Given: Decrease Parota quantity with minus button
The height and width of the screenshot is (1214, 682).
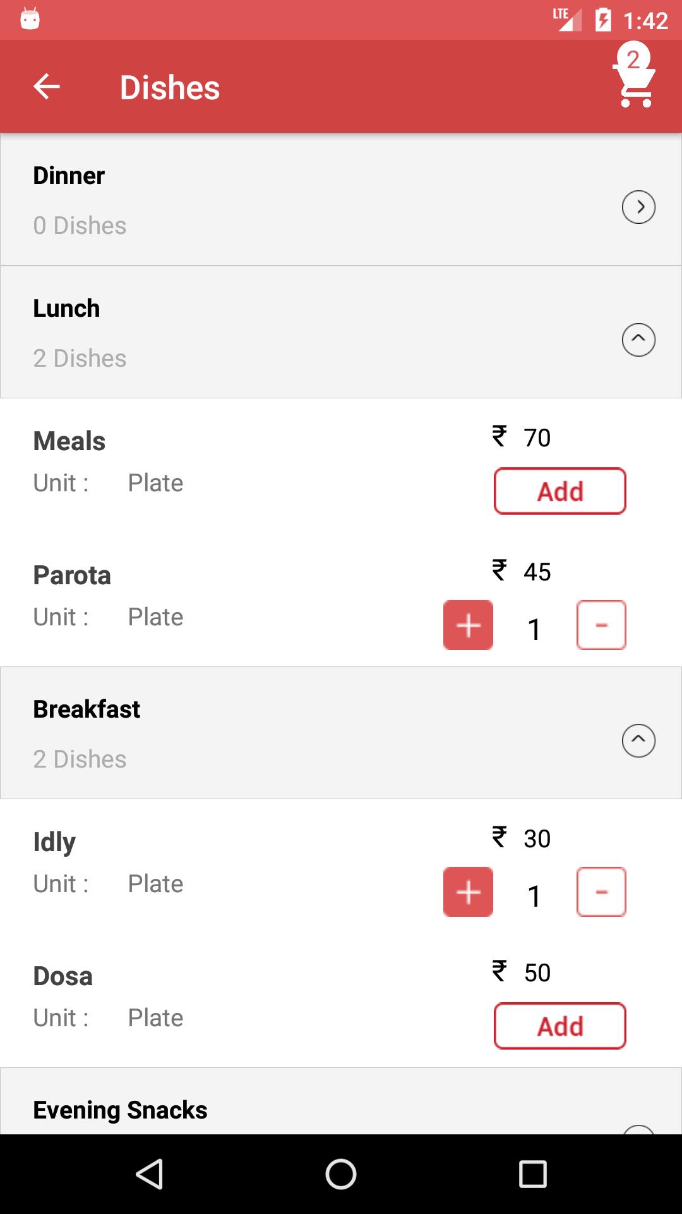Looking at the screenshot, I should (x=601, y=625).
